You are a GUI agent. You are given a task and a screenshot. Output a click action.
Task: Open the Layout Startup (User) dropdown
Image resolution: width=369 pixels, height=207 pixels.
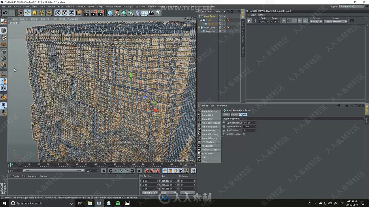352,6
